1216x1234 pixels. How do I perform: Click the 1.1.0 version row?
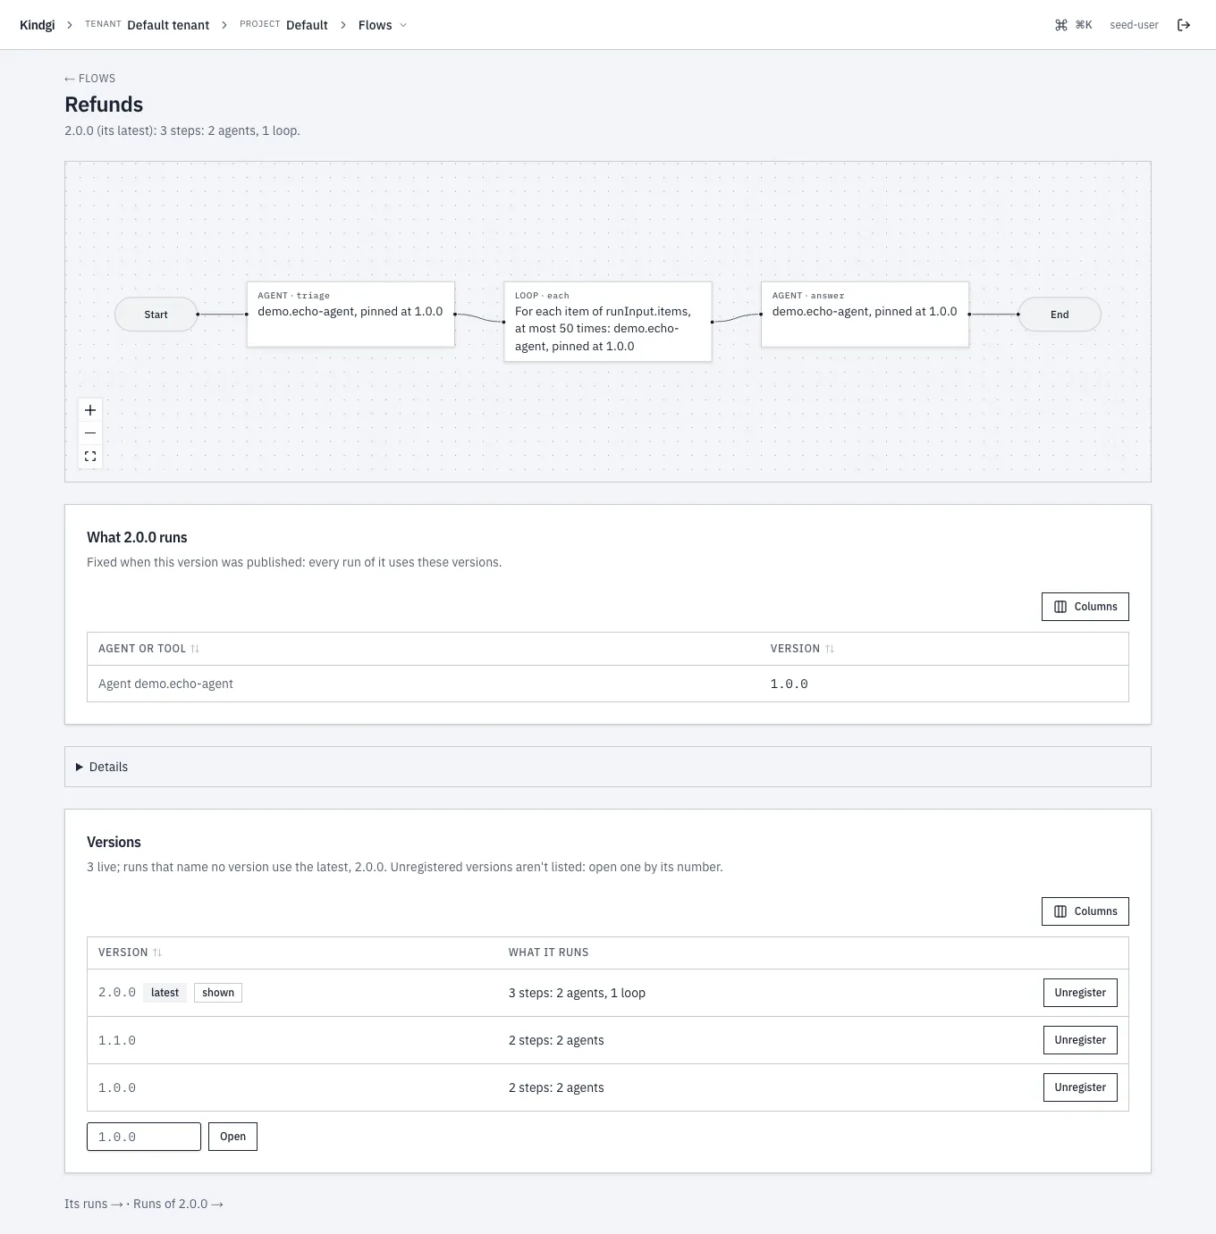coord(607,1040)
